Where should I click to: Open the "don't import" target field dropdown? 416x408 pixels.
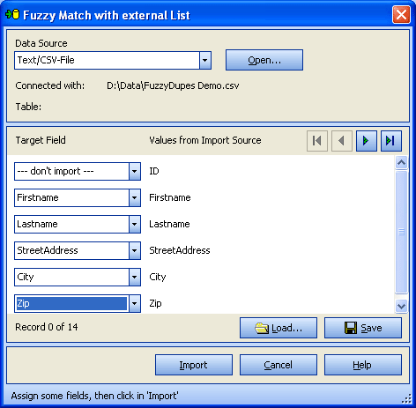[x=135, y=171]
